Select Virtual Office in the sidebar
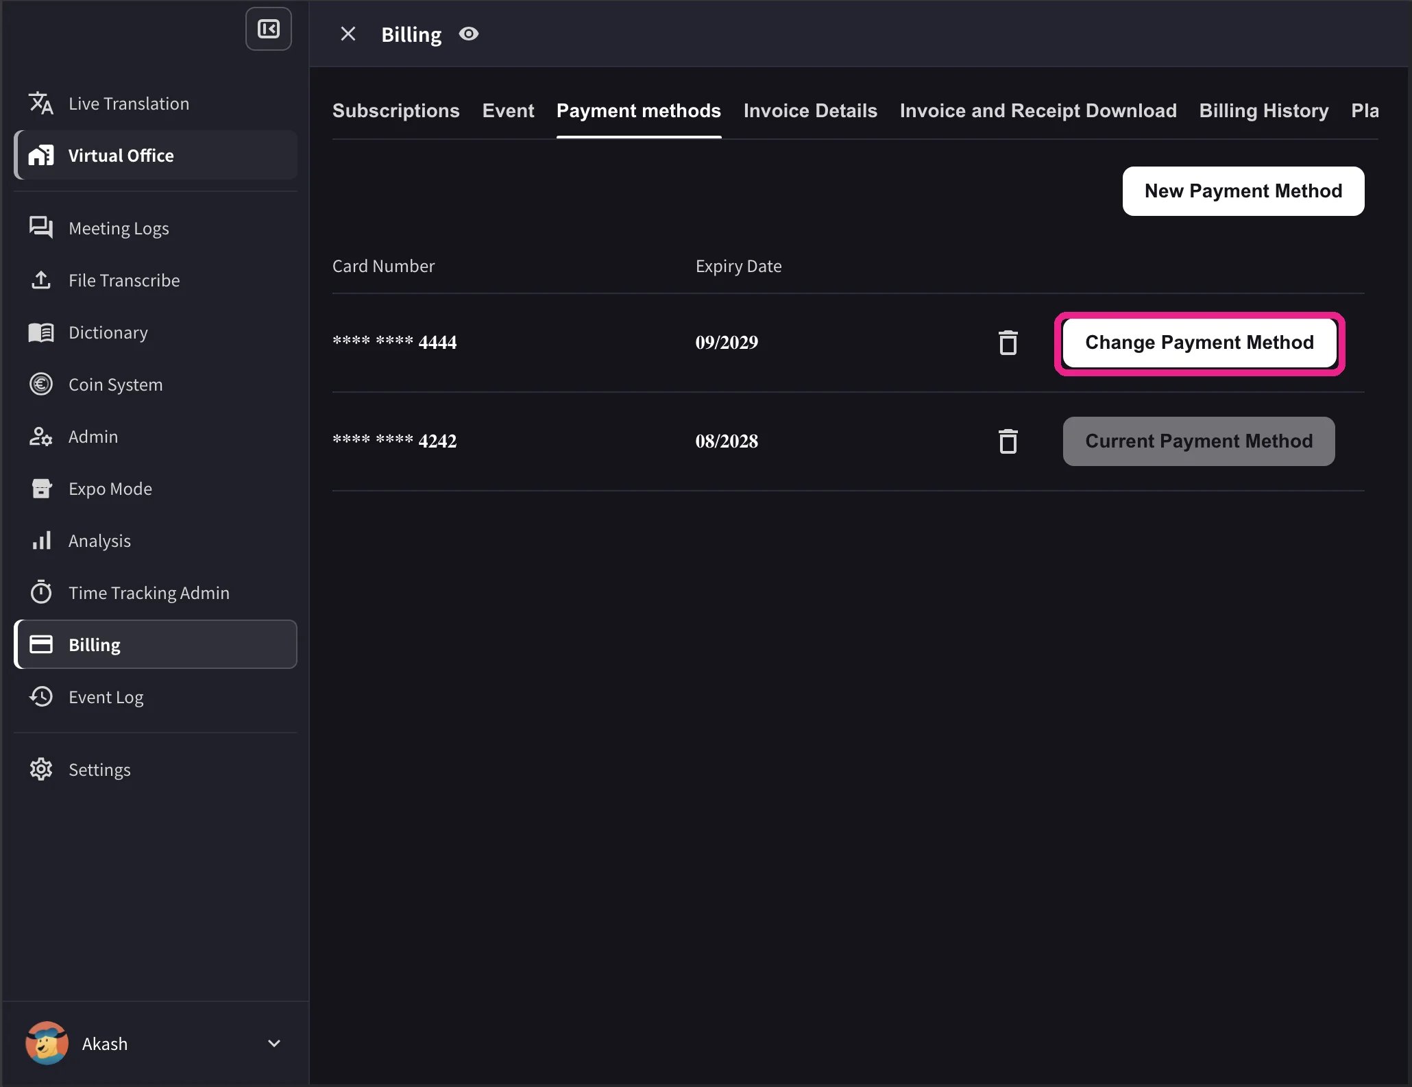The image size is (1412, 1087). point(156,156)
